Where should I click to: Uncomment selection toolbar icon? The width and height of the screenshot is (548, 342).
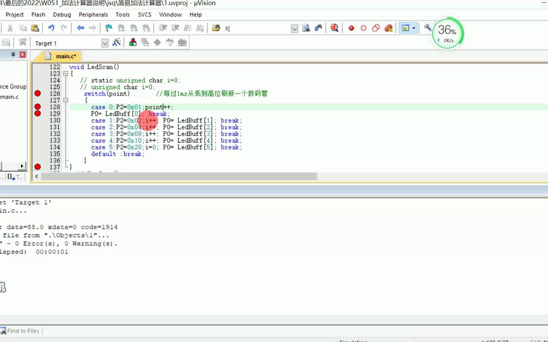click(x=200, y=28)
